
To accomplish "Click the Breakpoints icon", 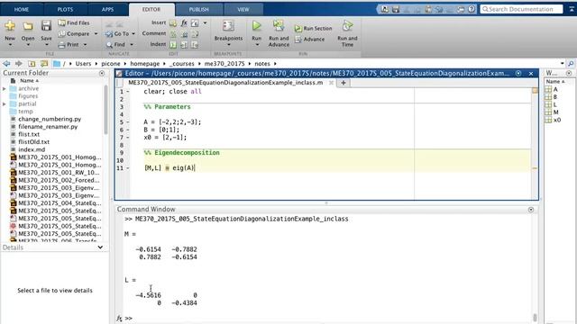I will 228,26.
